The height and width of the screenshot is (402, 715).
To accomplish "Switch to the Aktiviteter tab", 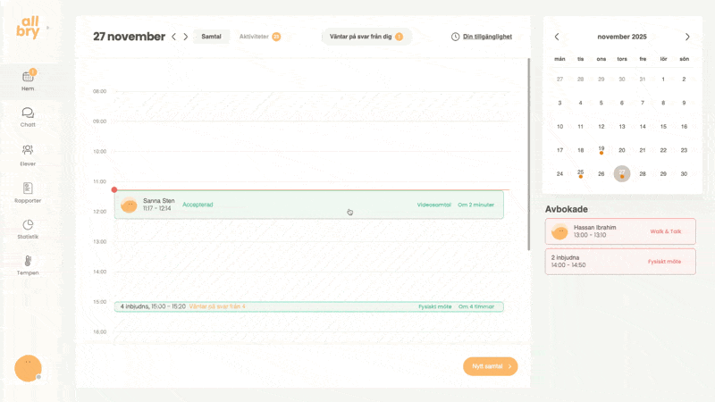I will [258, 37].
